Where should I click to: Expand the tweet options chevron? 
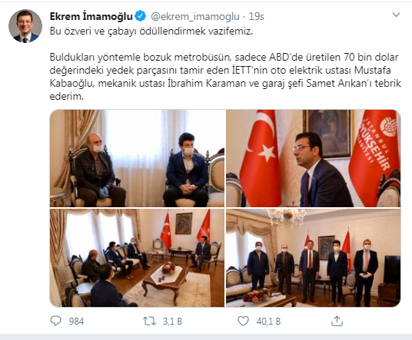[x=396, y=15]
